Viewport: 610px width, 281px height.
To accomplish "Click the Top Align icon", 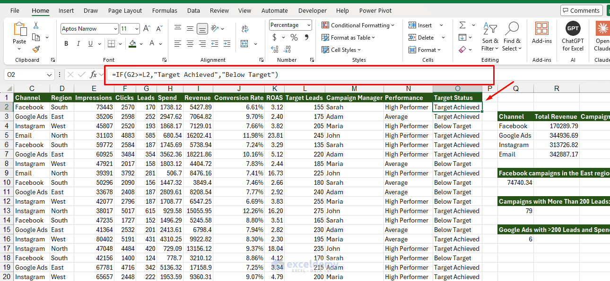I will [x=178, y=29].
